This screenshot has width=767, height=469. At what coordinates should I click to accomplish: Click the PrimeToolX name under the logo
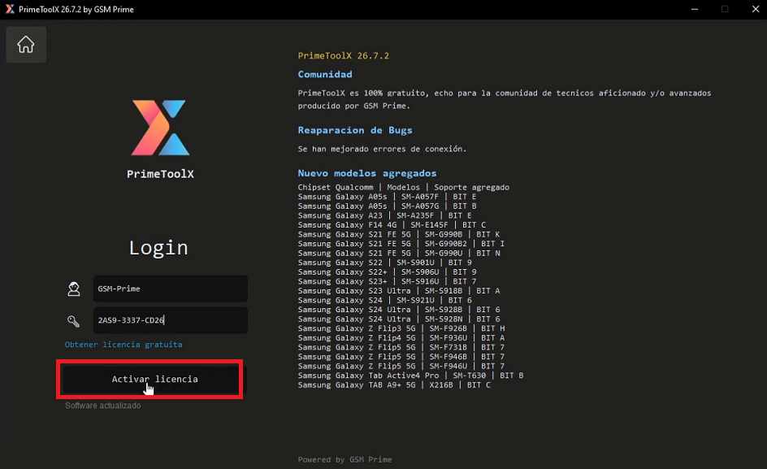160,174
